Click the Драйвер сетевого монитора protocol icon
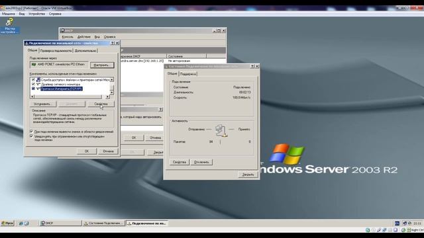424x238 pixels. (x=38, y=84)
